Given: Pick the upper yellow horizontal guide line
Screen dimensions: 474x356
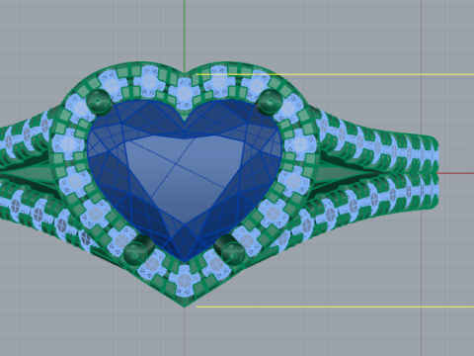Looking at the screenshot, I should (x=335, y=74).
